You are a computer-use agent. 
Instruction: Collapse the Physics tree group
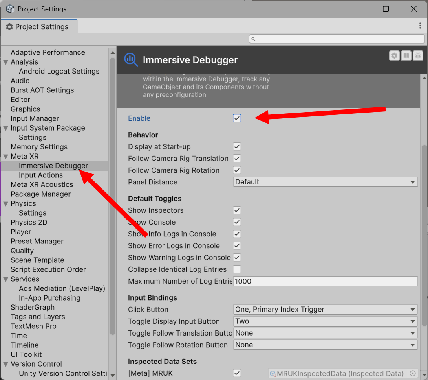pyautogui.click(x=5, y=204)
